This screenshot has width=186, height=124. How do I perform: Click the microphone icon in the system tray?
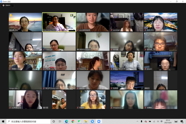142,121
